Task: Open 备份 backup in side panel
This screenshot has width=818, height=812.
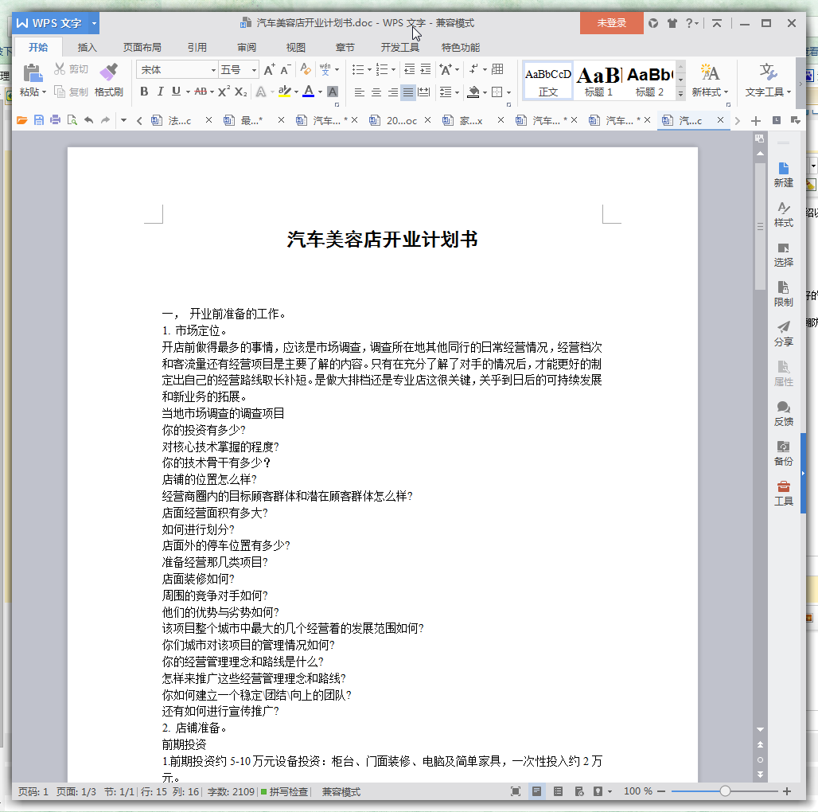Action: 783,454
